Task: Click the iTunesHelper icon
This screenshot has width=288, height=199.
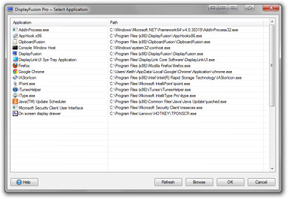Action: 15,90
